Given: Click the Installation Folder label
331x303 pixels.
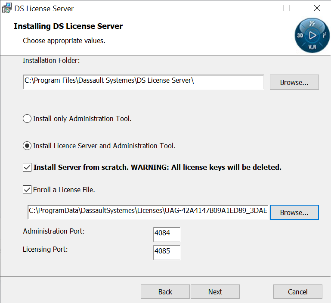Looking at the screenshot, I should (51, 60).
